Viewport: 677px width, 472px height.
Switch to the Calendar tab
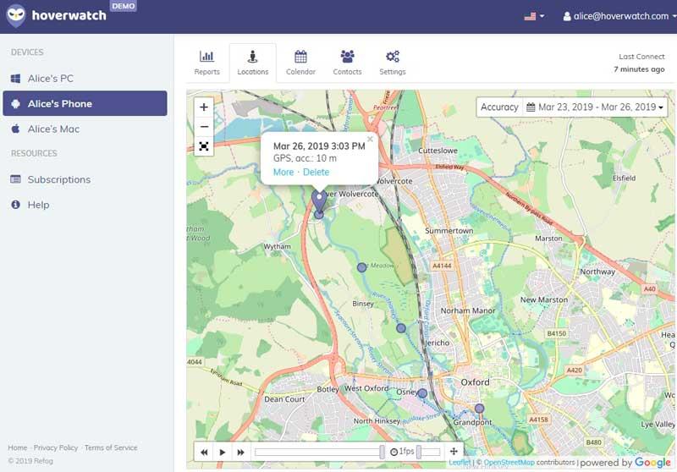pyautogui.click(x=300, y=63)
